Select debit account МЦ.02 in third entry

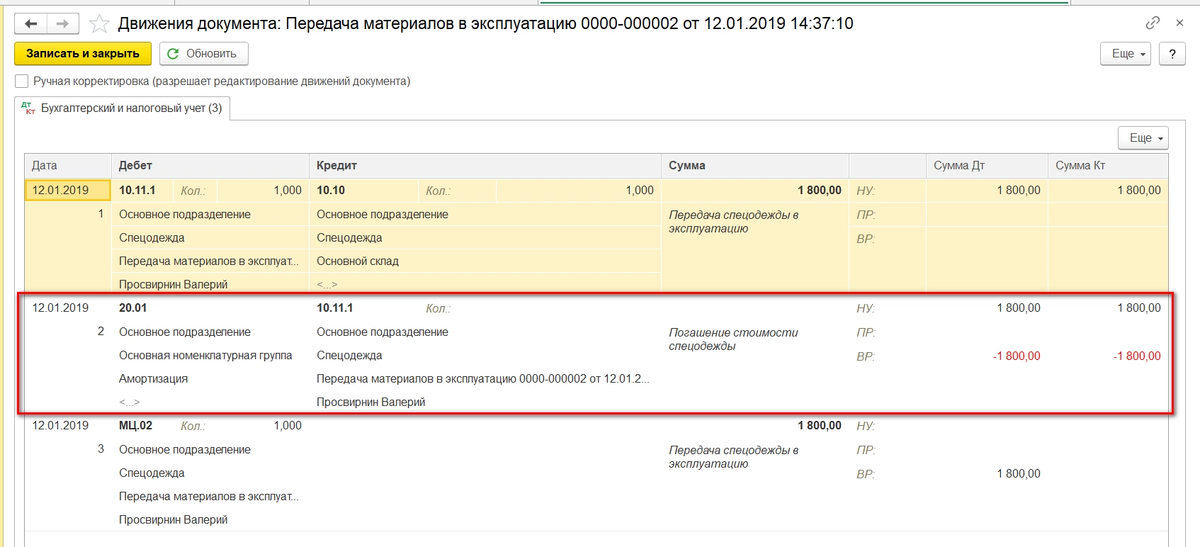pyautogui.click(x=135, y=426)
